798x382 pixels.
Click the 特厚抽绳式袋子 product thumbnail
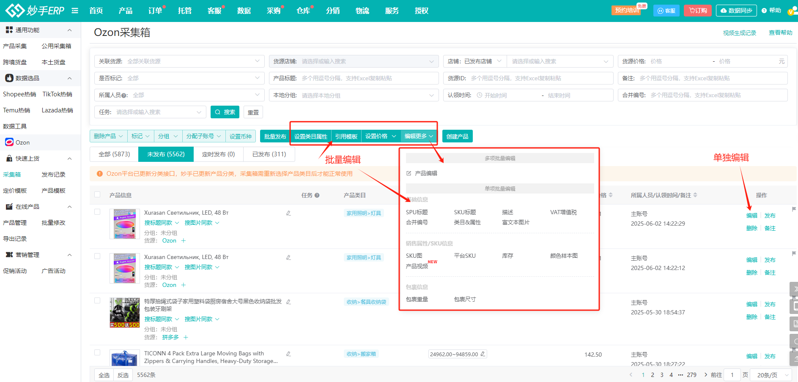(125, 313)
